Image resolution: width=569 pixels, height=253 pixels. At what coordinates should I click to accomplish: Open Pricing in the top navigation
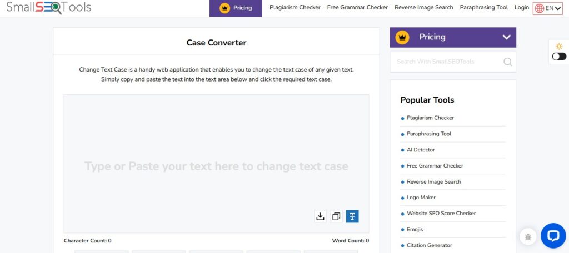point(236,8)
